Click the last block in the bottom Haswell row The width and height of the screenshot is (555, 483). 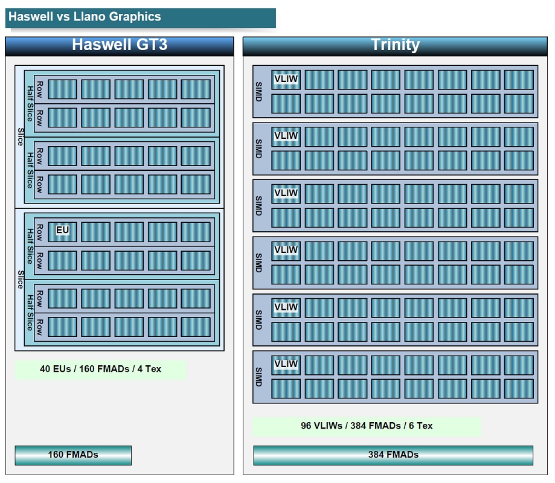click(196, 327)
